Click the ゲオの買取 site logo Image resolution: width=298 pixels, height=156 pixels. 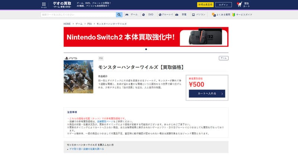click(62, 4)
